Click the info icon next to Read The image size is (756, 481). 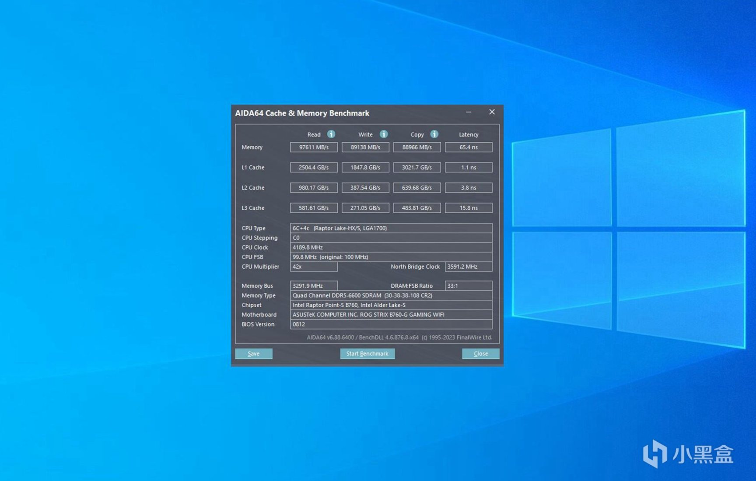[x=331, y=134]
